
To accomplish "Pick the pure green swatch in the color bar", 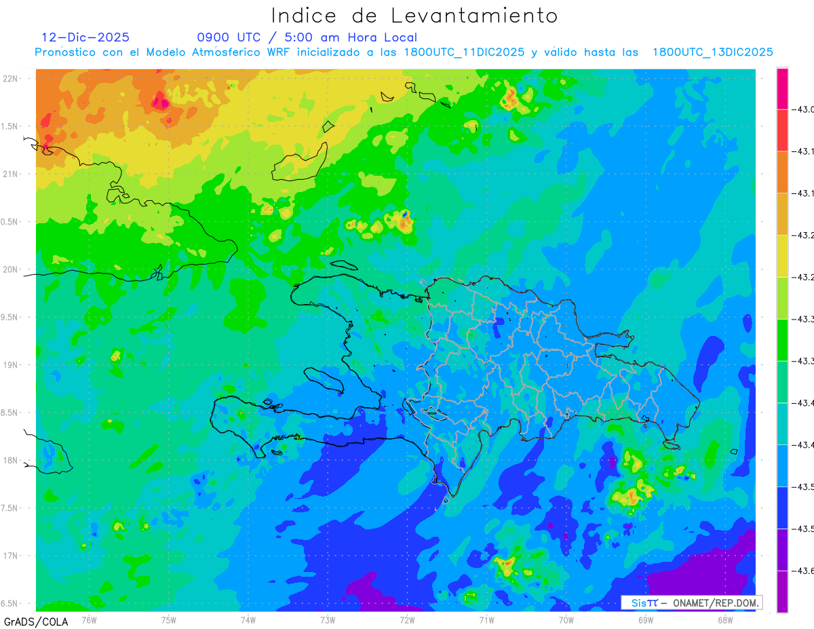I will pos(782,341).
